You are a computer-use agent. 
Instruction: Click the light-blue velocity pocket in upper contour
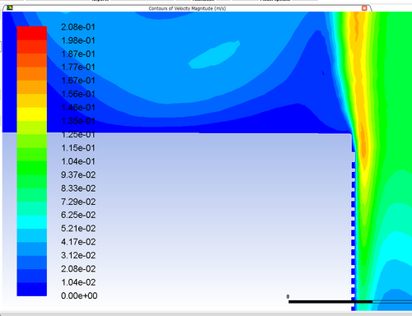pos(214,55)
